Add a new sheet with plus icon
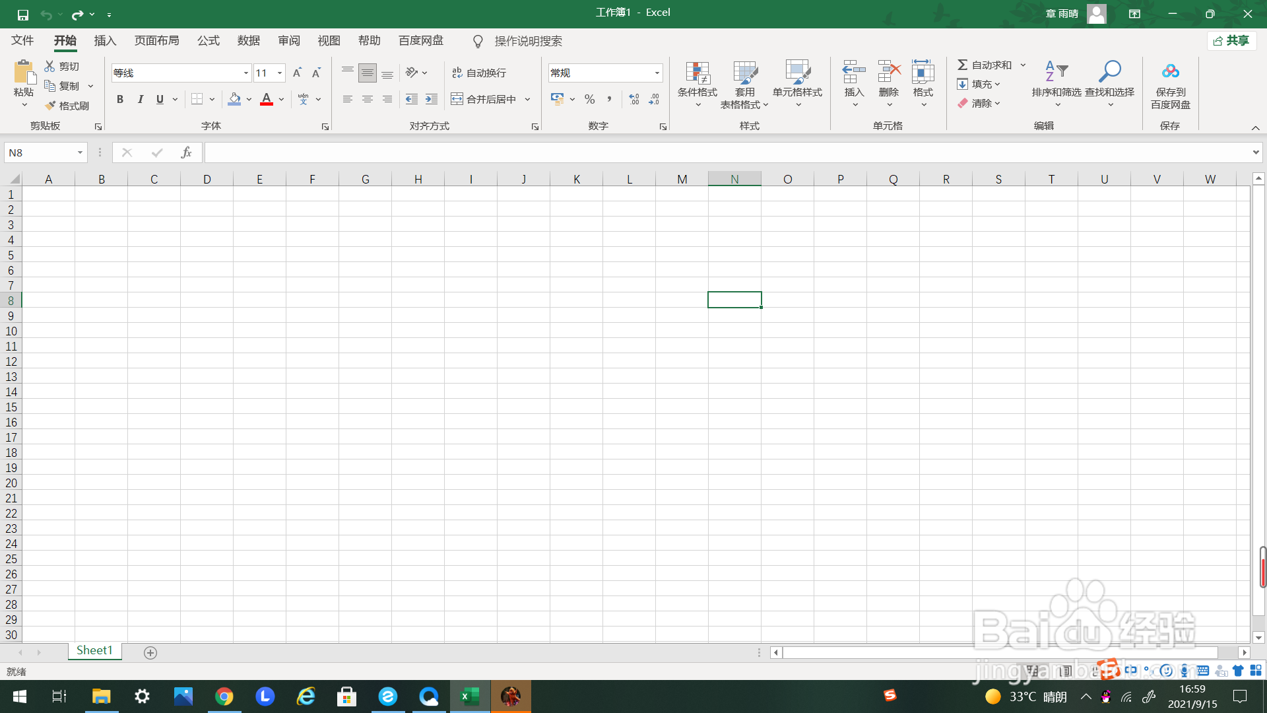Image resolution: width=1267 pixels, height=713 pixels. pyautogui.click(x=150, y=652)
